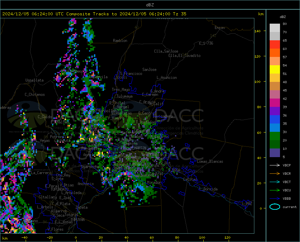
Task: Click the orange VBCR arrow icon
Action: pos(275,173)
